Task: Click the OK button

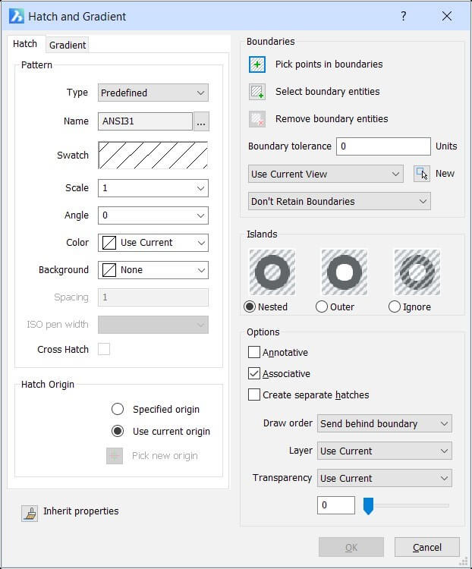Action: pos(351,547)
